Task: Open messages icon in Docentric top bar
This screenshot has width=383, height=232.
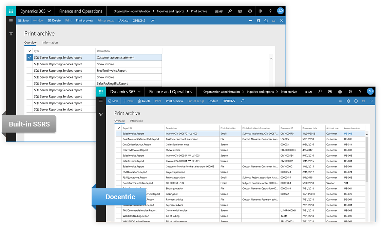Action: pos(330,92)
